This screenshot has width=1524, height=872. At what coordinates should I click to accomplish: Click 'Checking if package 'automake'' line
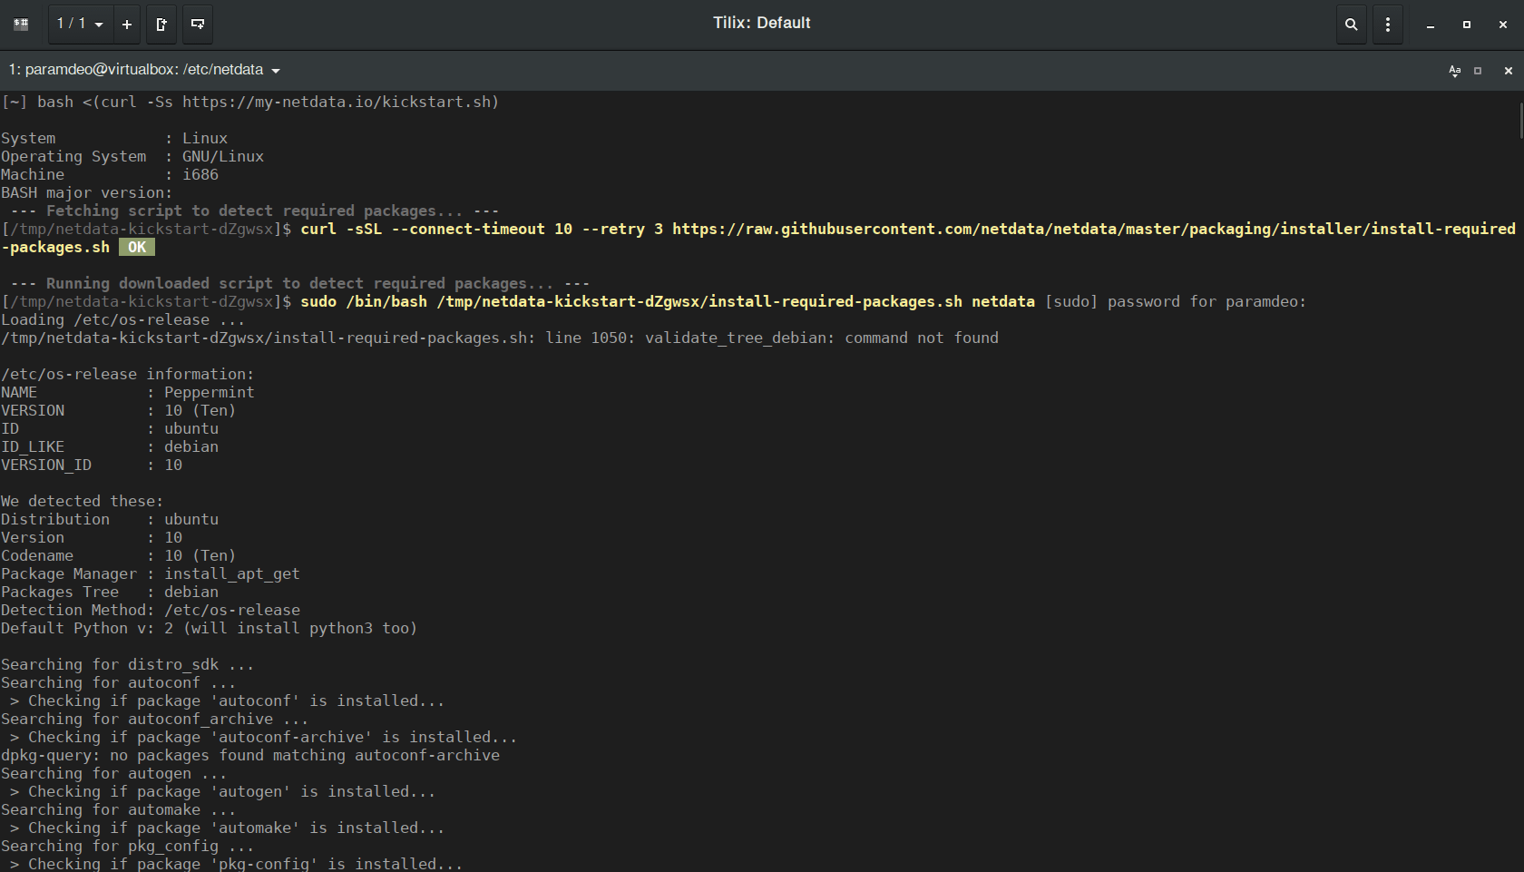pyautogui.click(x=228, y=828)
